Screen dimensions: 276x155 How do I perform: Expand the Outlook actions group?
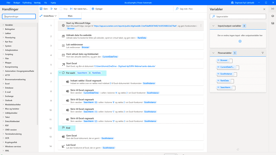point(3,100)
